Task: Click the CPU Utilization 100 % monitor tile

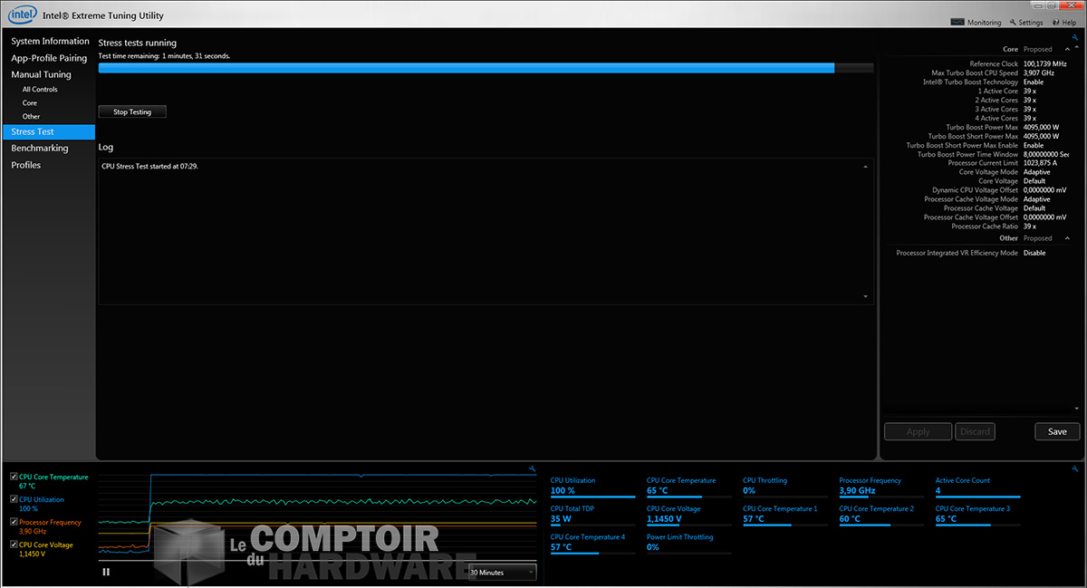Action: pyautogui.click(x=593, y=487)
